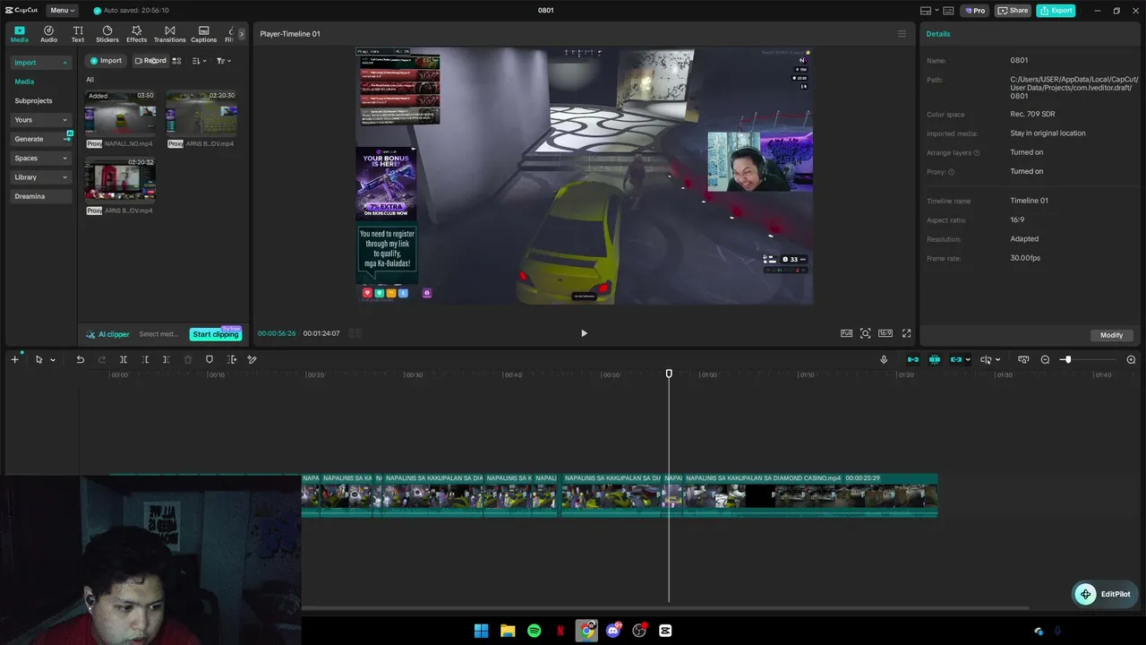Switch media grid view layout
Viewport: 1146px width, 645px height.
point(176,61)
